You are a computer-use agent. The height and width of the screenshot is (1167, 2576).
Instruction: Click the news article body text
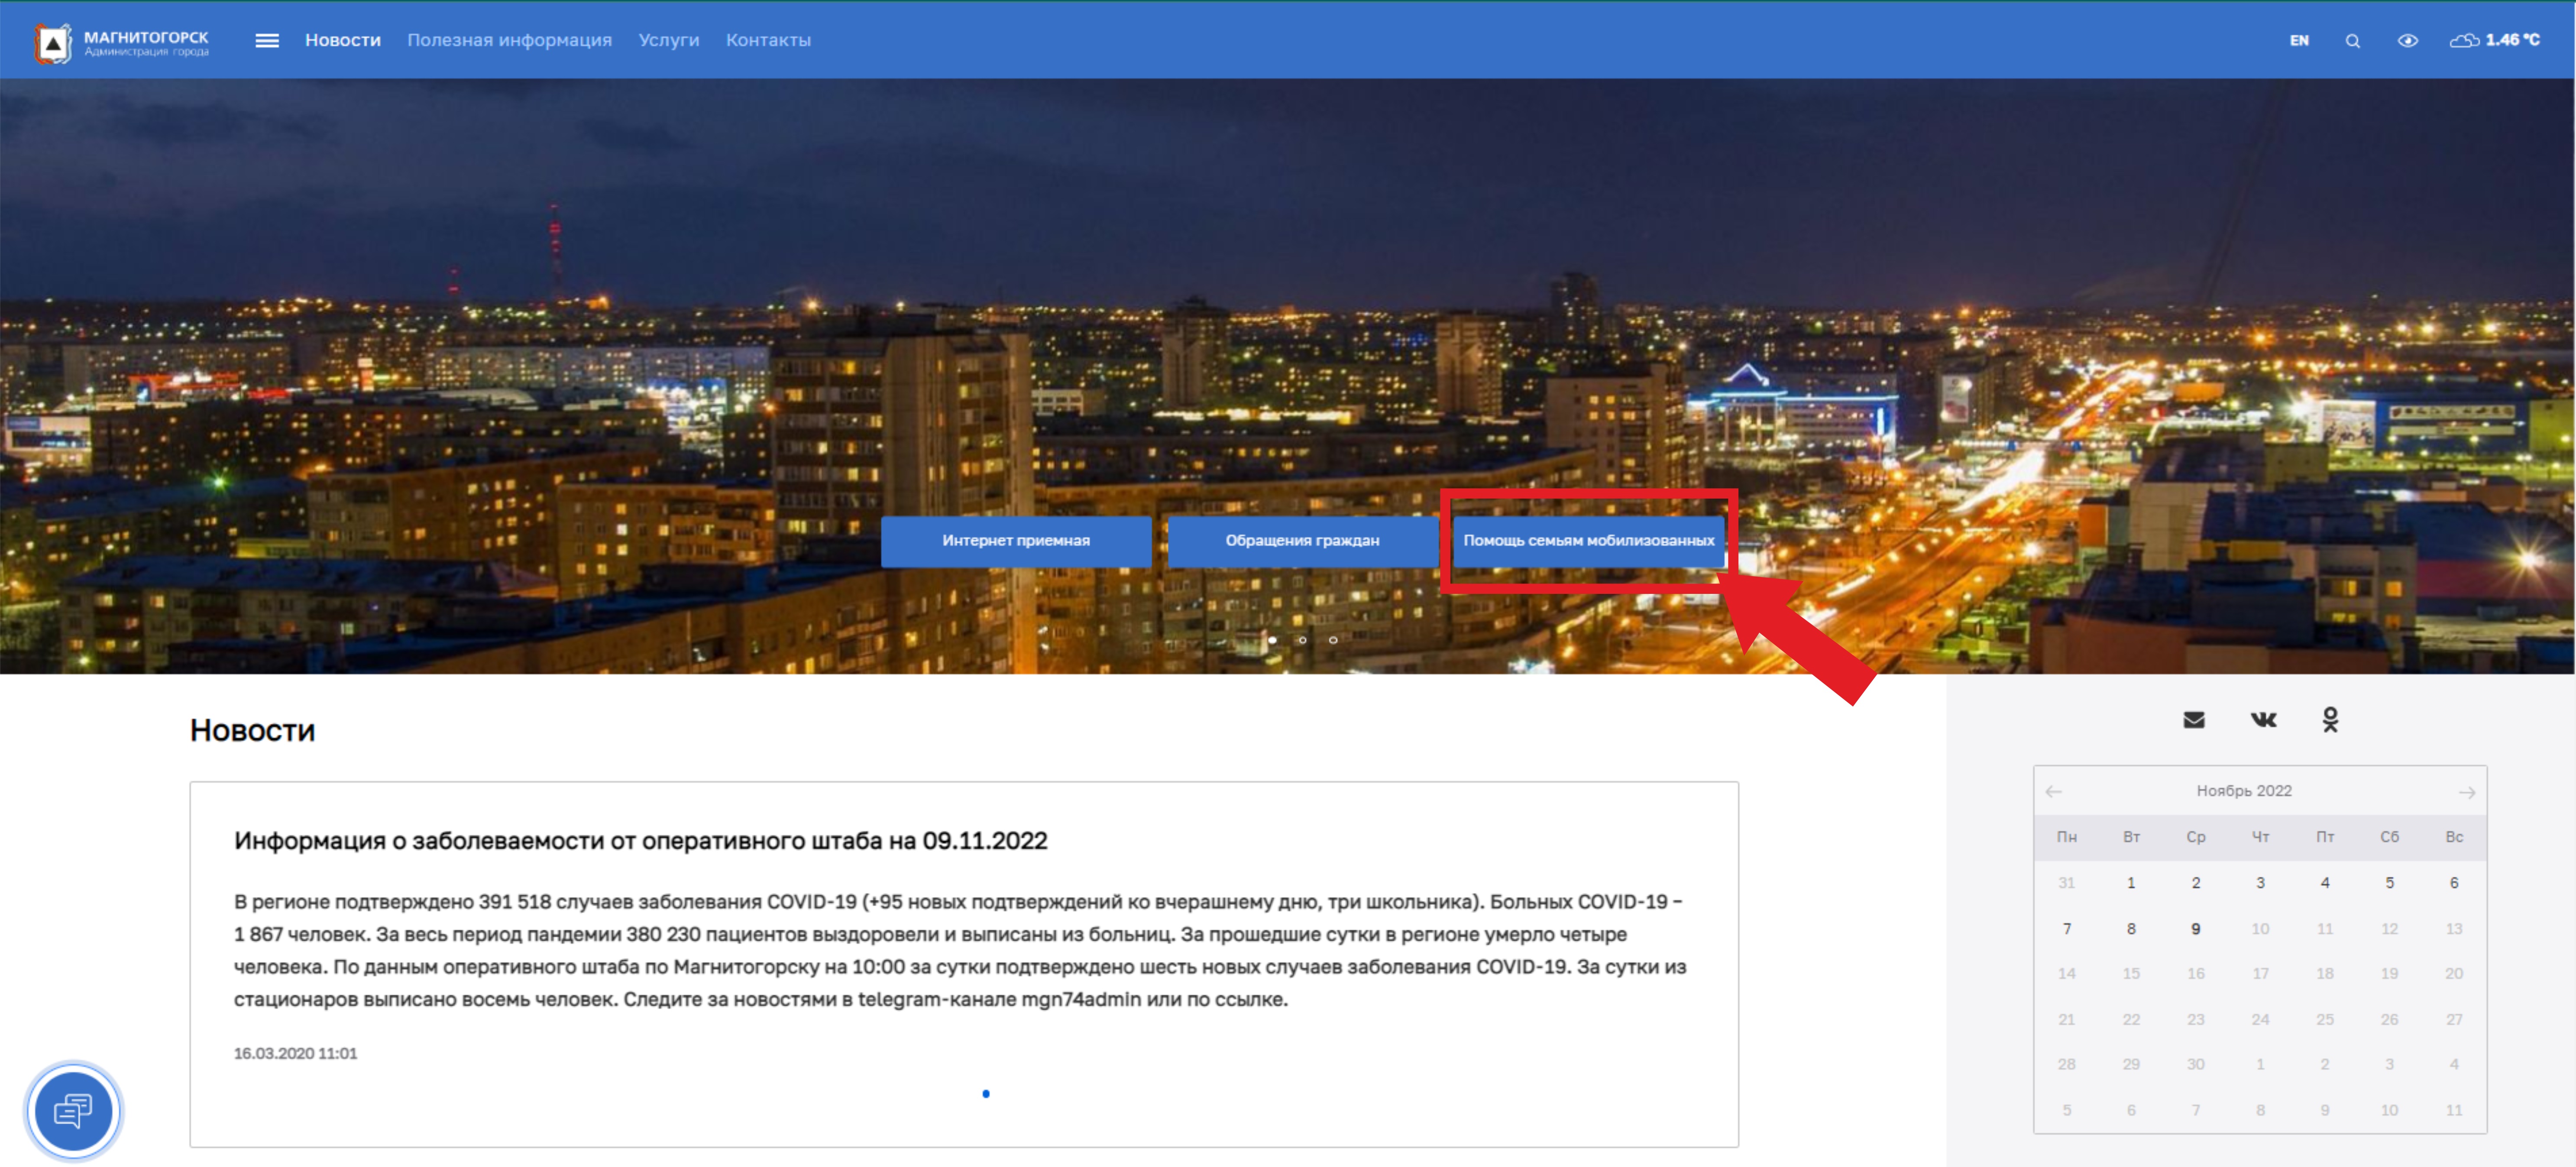coord(960,951)
